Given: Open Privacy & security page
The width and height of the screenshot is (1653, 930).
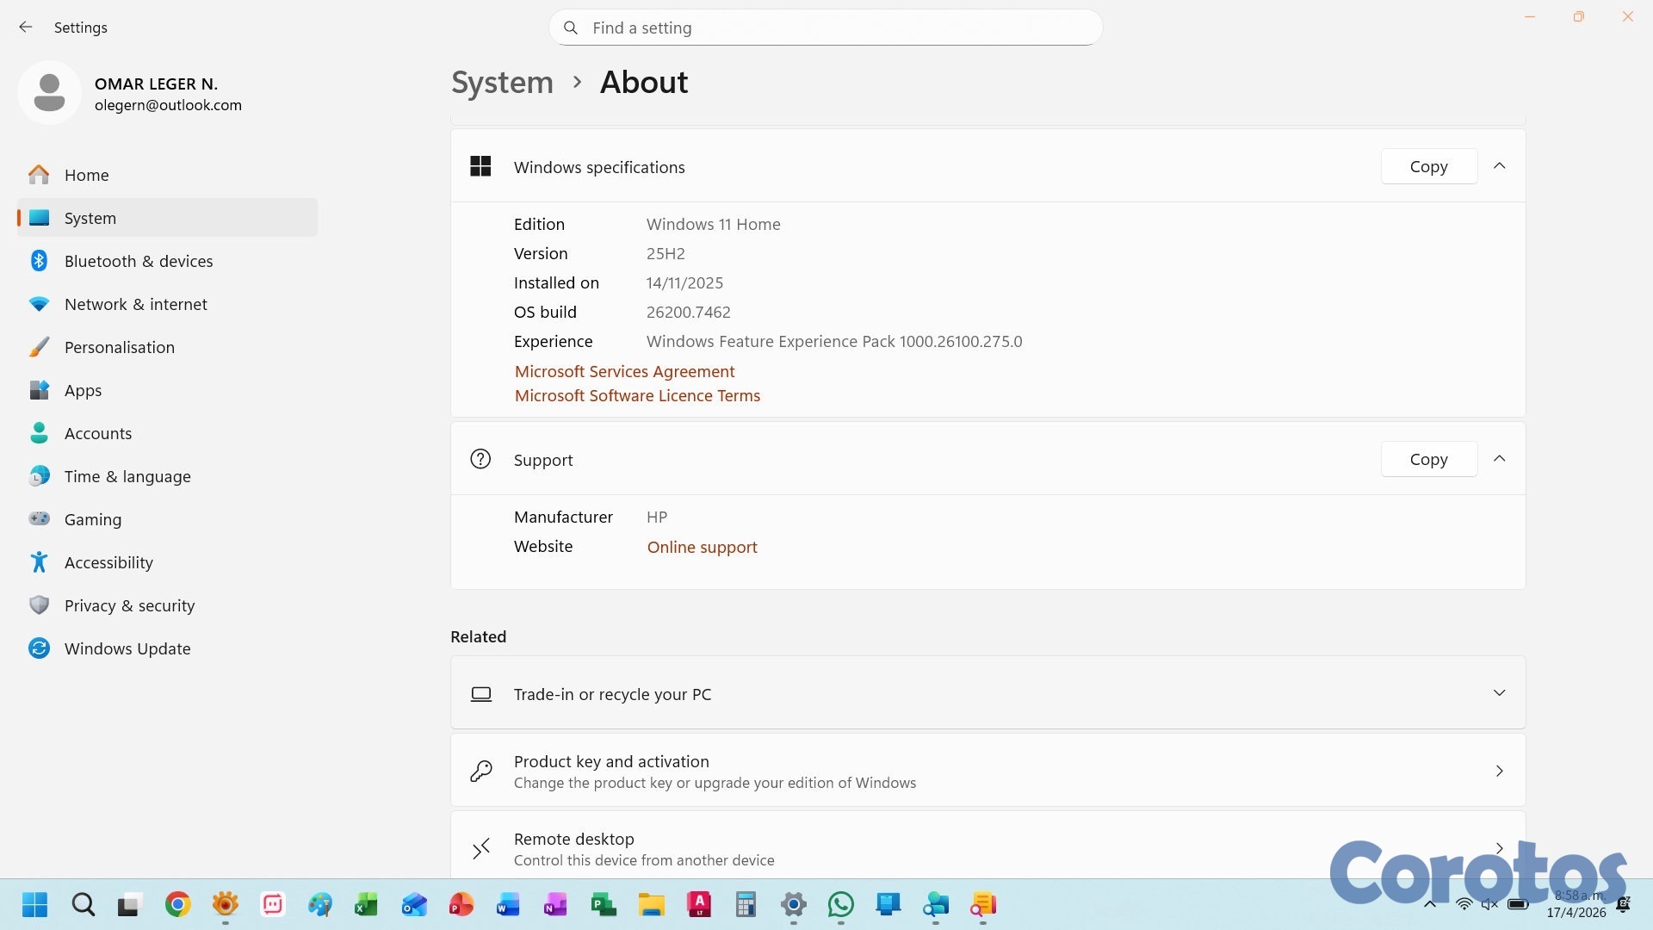Looking at the screenshot, I should point(129,605).
